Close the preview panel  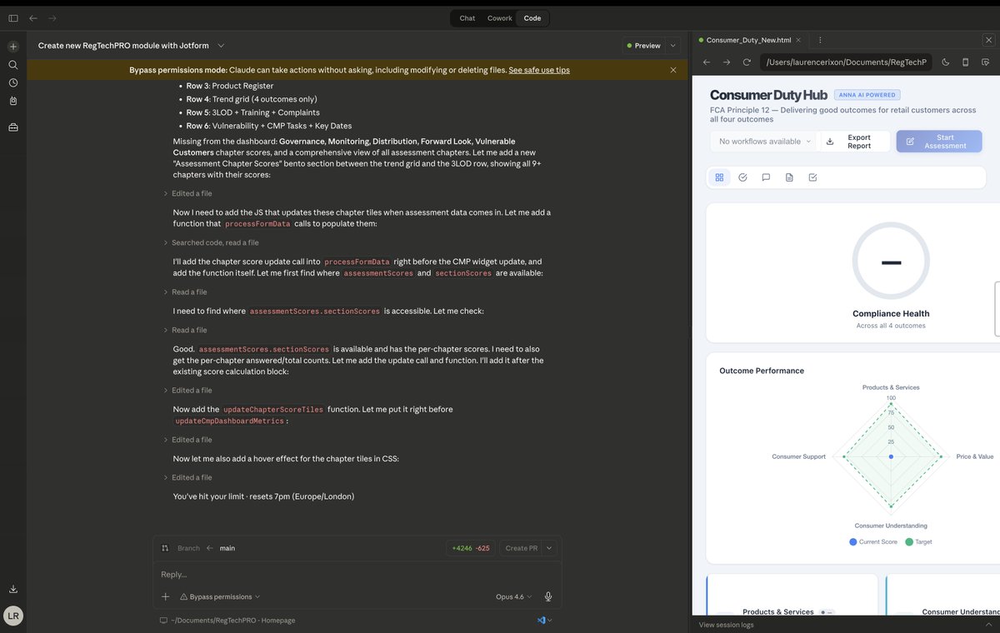pyautogui.click(x=988, y=39)
